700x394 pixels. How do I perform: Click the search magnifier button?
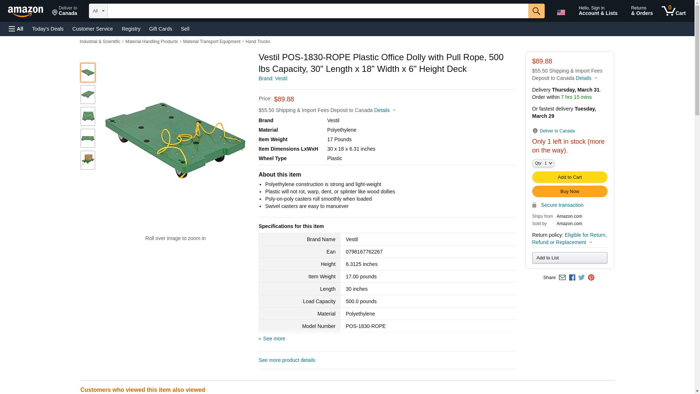coord(536,11)
